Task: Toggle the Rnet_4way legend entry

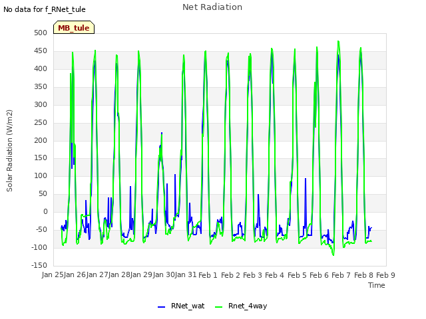Action: (241, 306)
